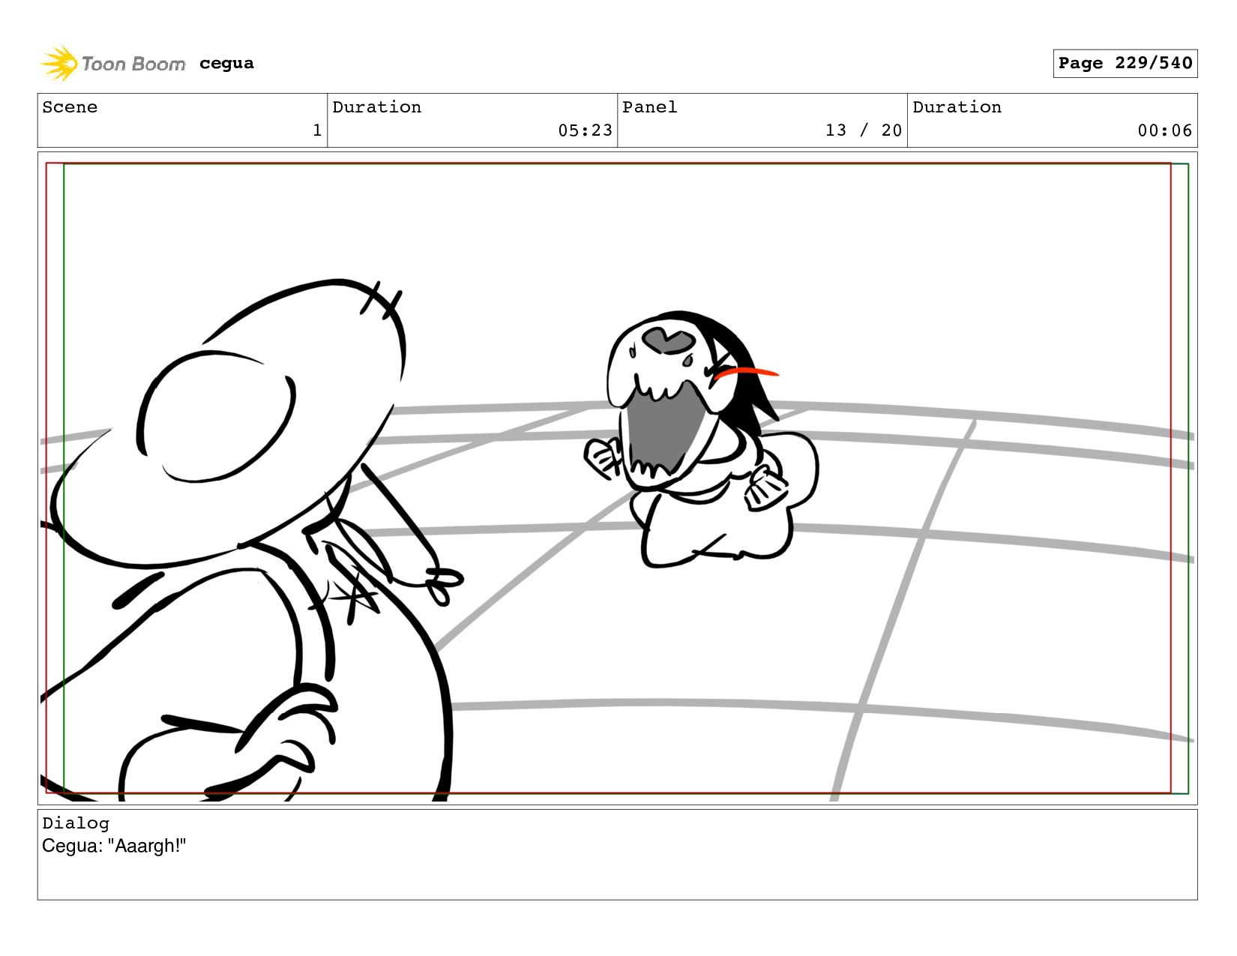Select the scene number '1'
This screenshot has height=956, width=1237.
(x=317, y=130)
